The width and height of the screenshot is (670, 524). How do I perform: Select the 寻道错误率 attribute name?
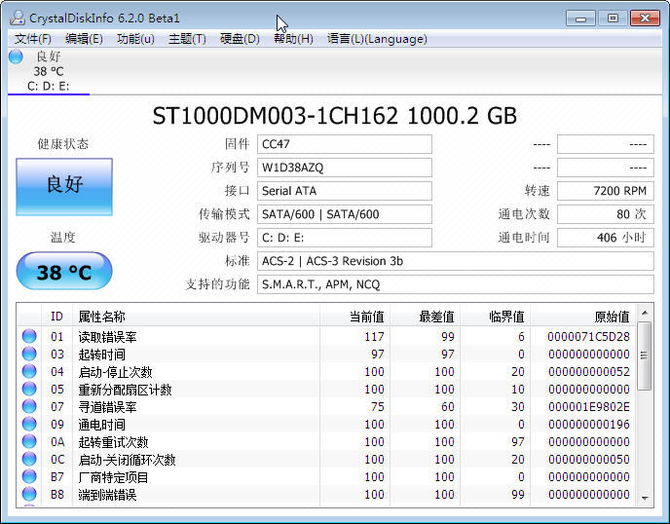click(x=107, y=407)
